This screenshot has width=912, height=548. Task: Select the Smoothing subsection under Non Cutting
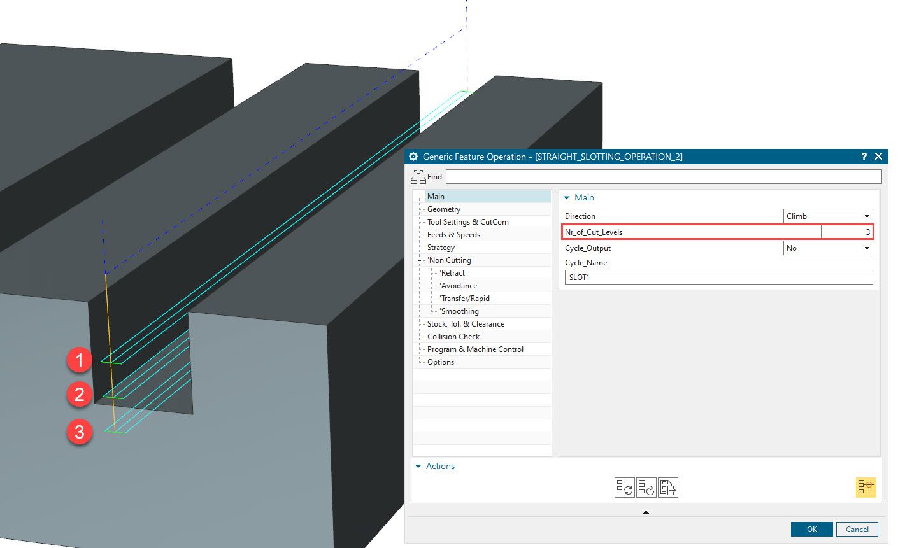coord(459,311)
